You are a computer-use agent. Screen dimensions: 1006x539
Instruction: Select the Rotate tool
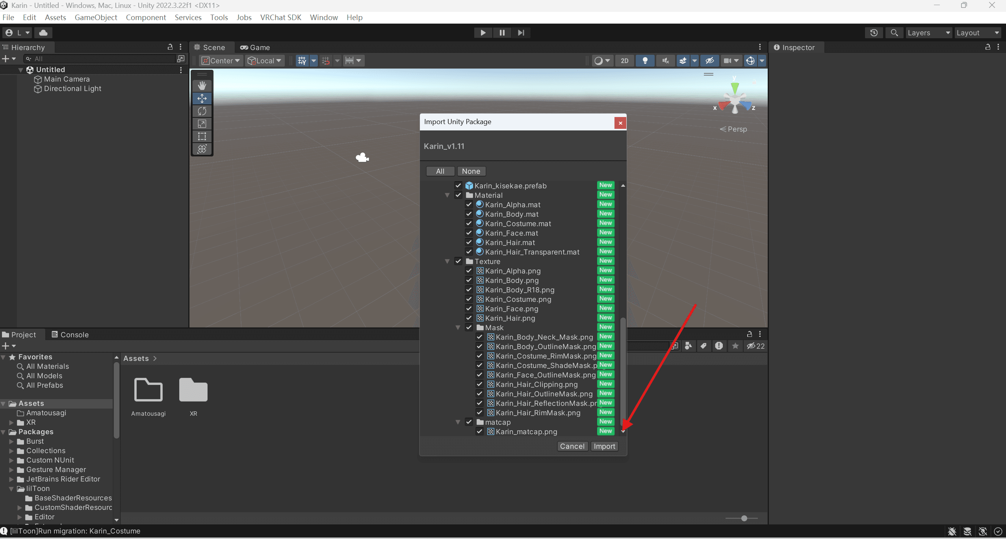click(202, 111)
